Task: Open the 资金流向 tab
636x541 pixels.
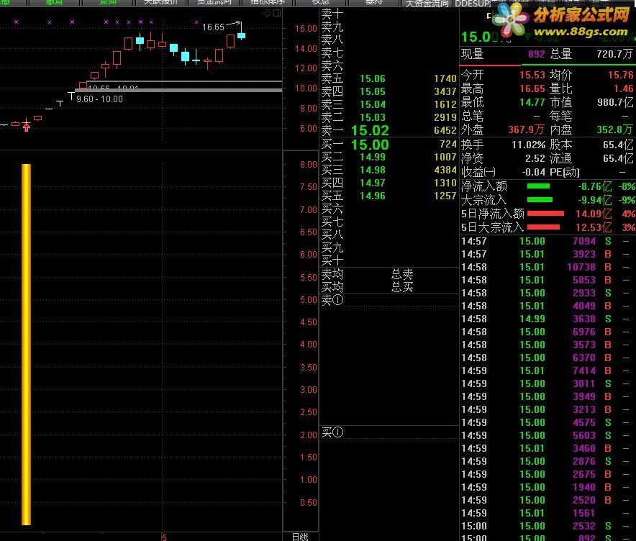Action: pyautogui.click(x=214, y=2)
